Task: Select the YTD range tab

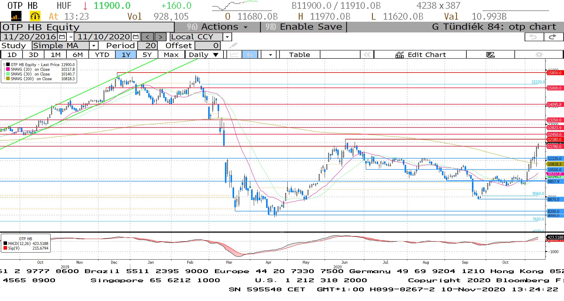Action: tap(102, 55)
